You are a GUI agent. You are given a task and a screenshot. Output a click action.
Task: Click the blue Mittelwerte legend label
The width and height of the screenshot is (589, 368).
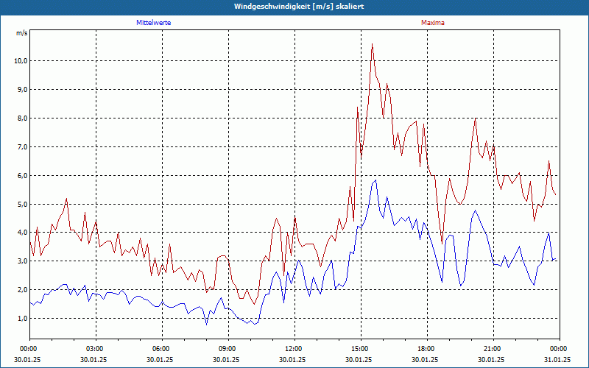[x=153, y=23]
